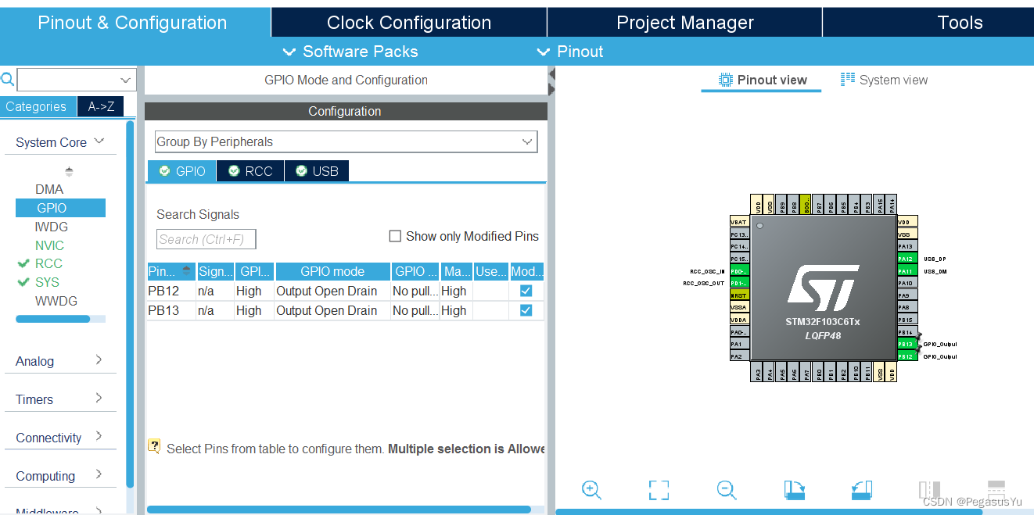This screenshot has width=1034, height=515.
Task: Open the Pinout dropdown menu
Action: [x=569, y=52]
